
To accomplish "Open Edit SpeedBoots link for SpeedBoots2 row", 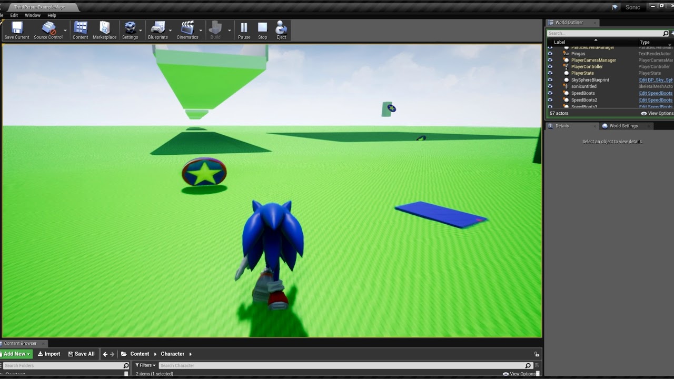I will click(x=656, y=100).
